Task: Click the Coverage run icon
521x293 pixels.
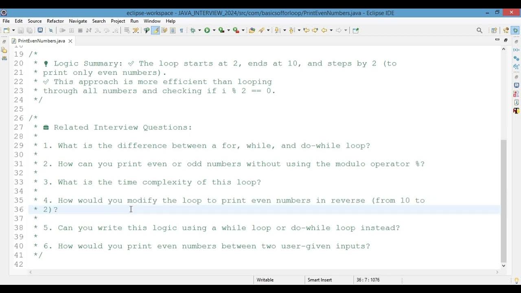Action: tap(221, 30)
